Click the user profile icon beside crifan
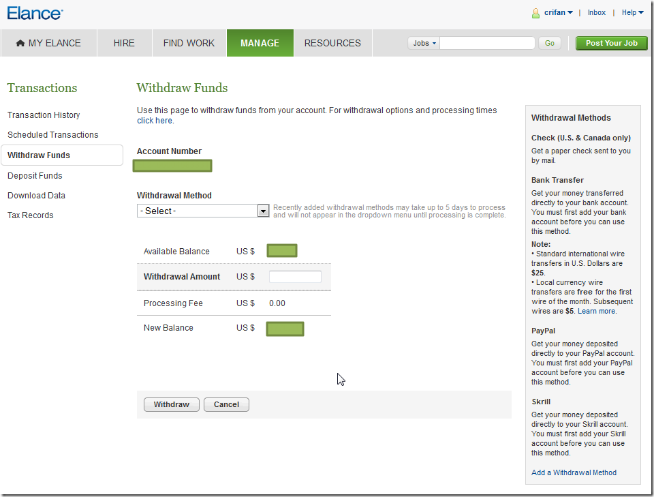This screenshot has height=497, width=654. [x=536, y=14]
